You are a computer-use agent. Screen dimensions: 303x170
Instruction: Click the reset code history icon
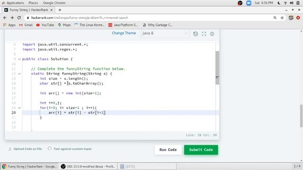point(196,34)
